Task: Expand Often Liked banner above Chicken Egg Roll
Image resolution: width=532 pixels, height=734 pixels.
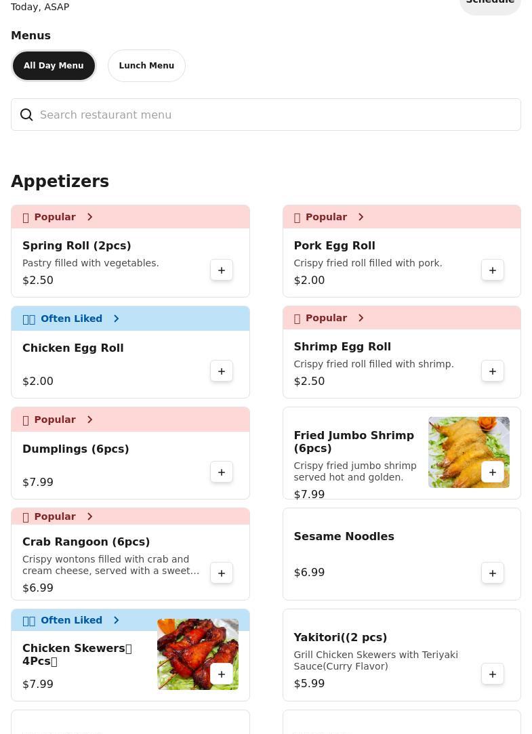Action: tap(131, 319)
